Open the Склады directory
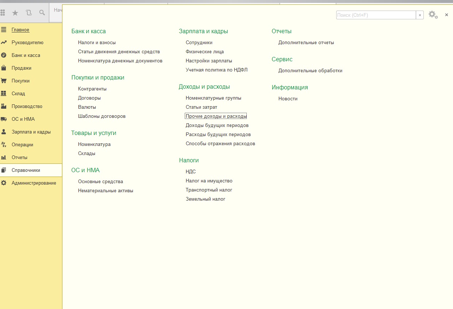The image size is (453, 309). [87, 154]
